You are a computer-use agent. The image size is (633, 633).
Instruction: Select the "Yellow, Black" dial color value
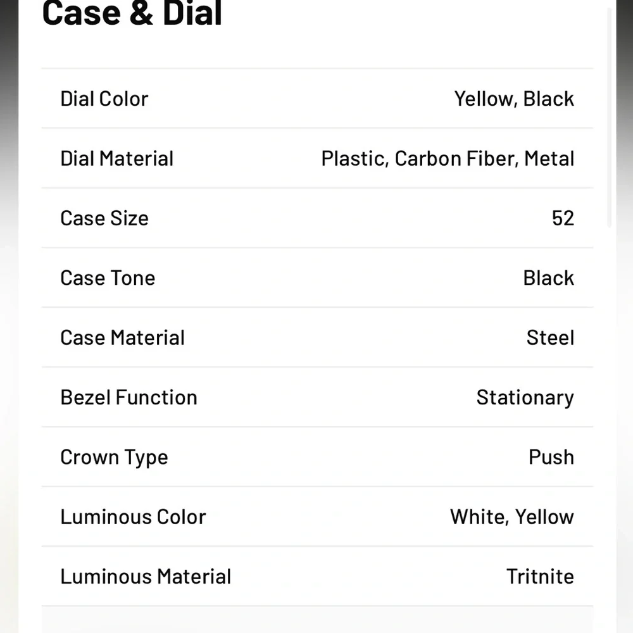pos(513,99)
